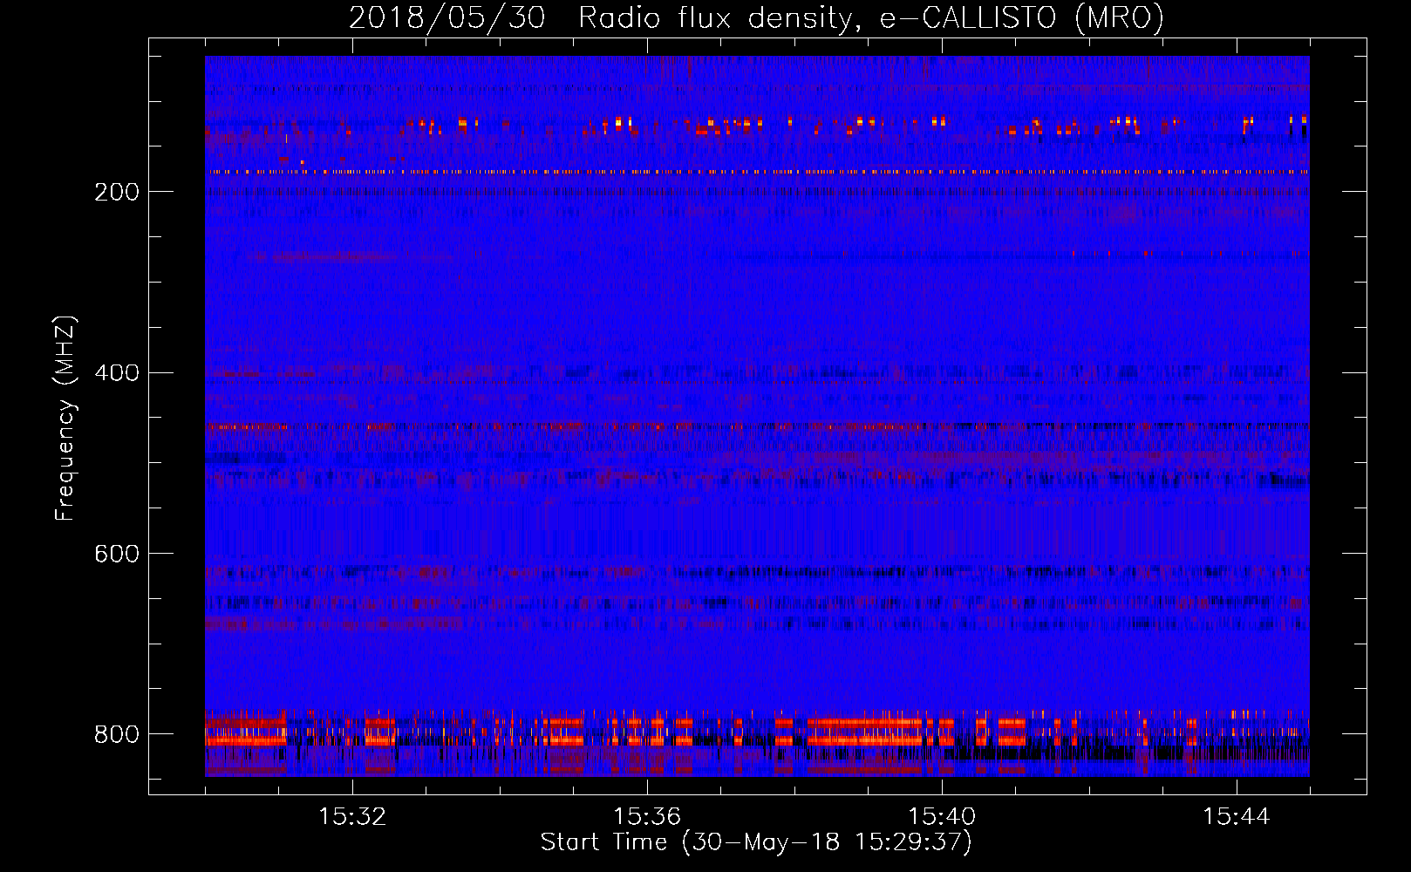Click the 800 frequency tick label
1411x872 pixels.
(117, 734)
